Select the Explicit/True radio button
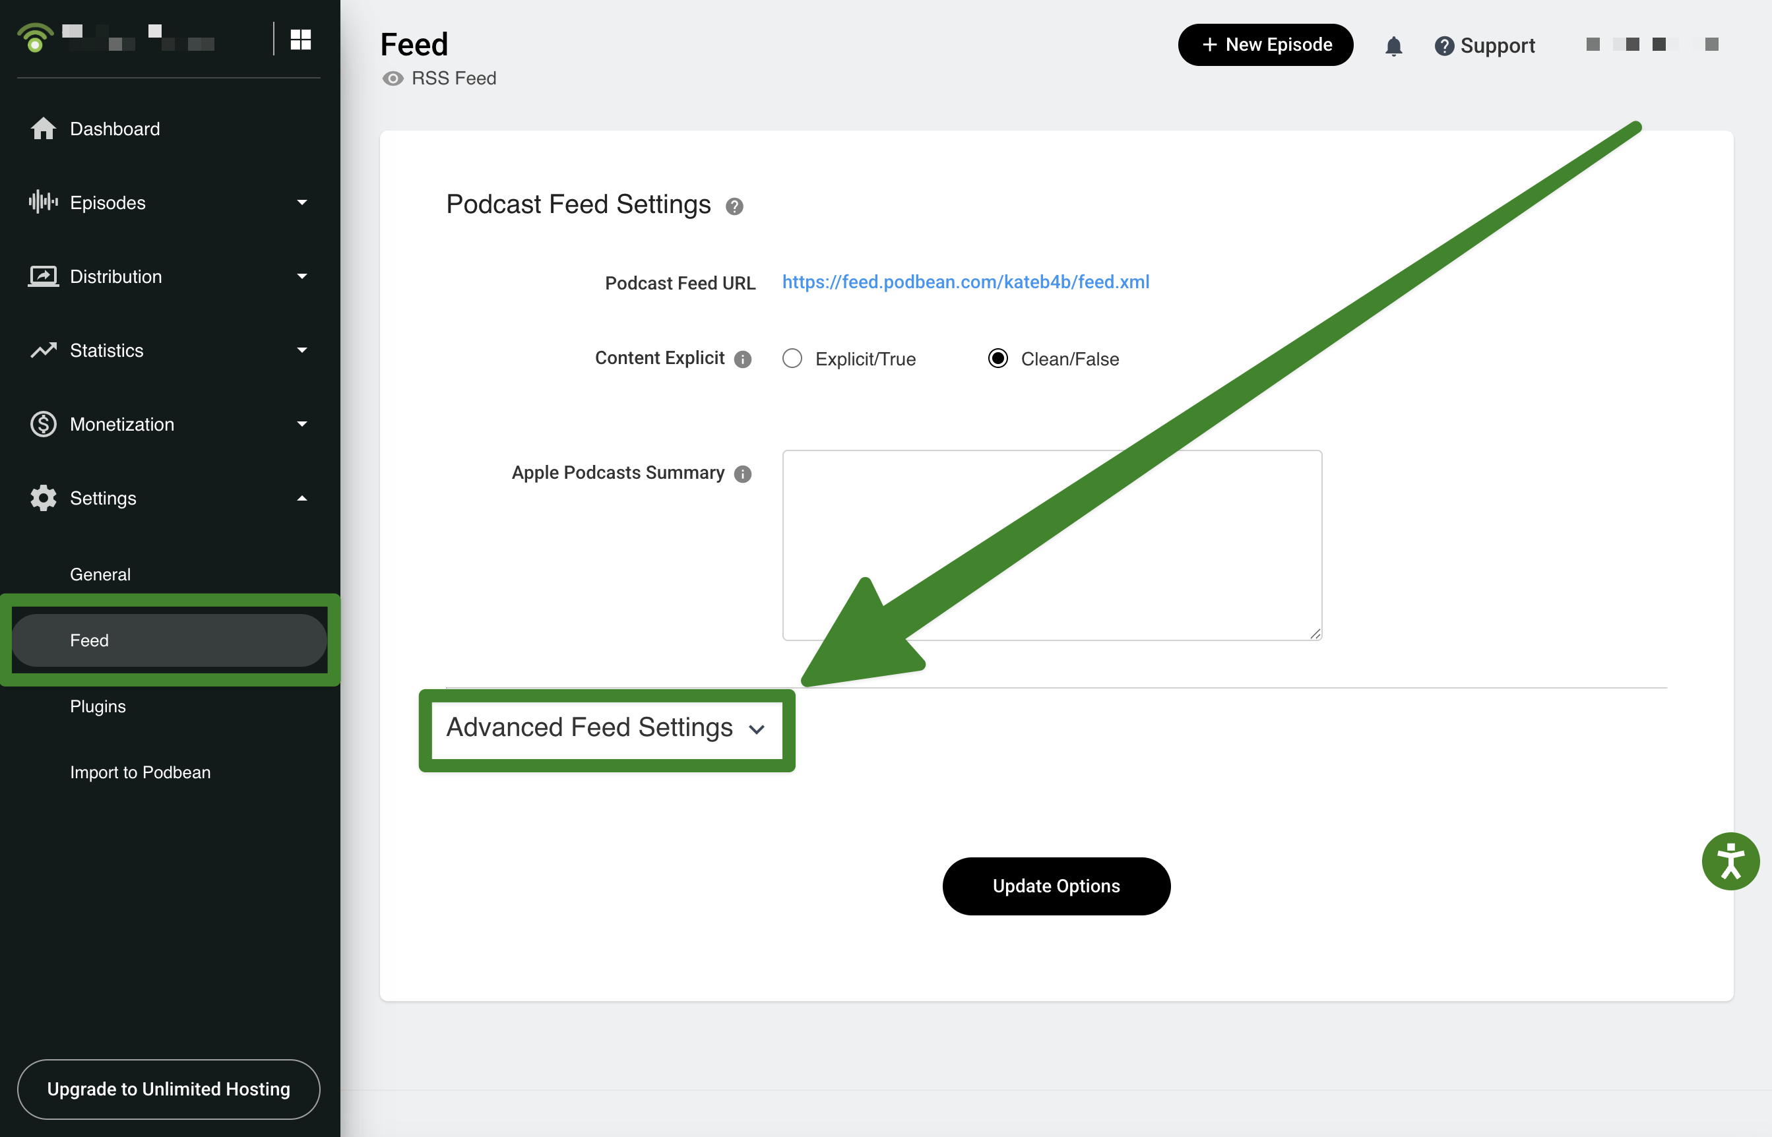The image size is (1772, 1137). (792, 359)
